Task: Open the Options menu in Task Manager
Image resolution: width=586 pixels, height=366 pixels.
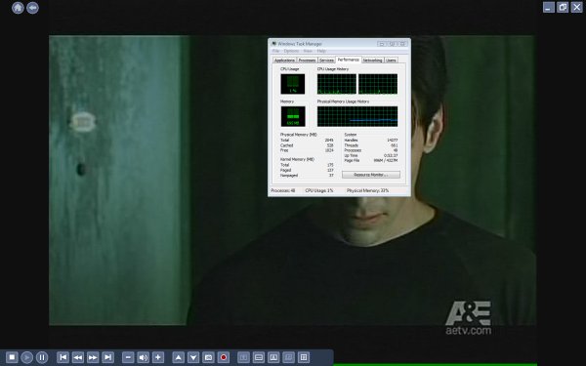Action: click(291, 51)
